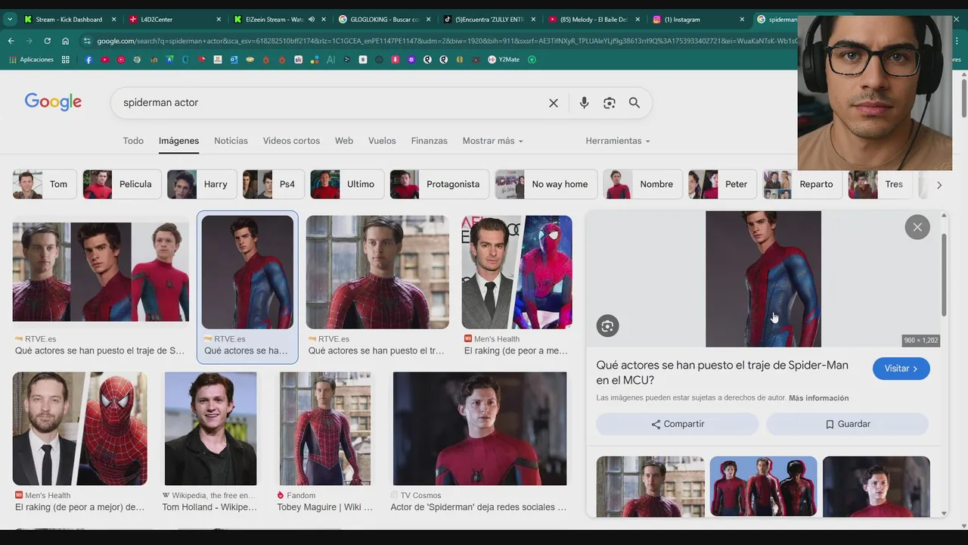Close the Stream - Kick Dashboard tab
The width and height of the screenshot is (968, 545).
(113, 19)
